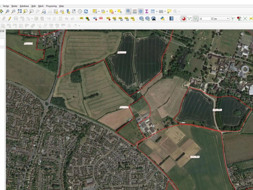
Task: Create a new spatial bookmark
Action: pos(68,11)
